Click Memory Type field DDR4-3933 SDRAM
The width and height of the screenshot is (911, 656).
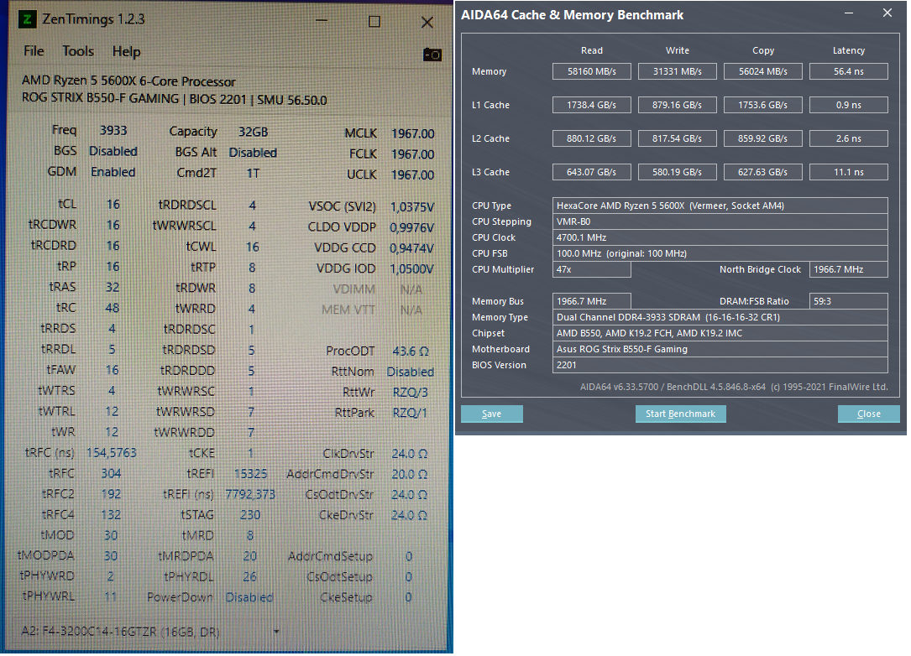click(x=720, y=318)
